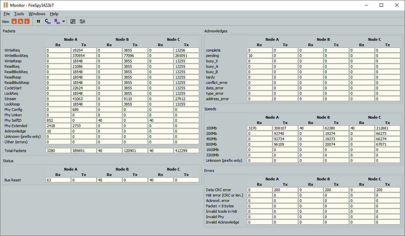Open the Windows menu
The height and width of the screenshot is (236, 405).
click(37, 14)
